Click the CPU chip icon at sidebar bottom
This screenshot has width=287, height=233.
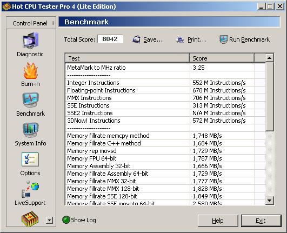point(30,219)
